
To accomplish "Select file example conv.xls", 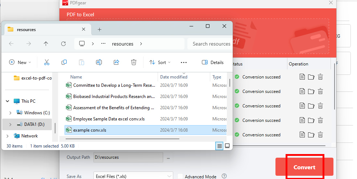I will (x=146, y=130).
